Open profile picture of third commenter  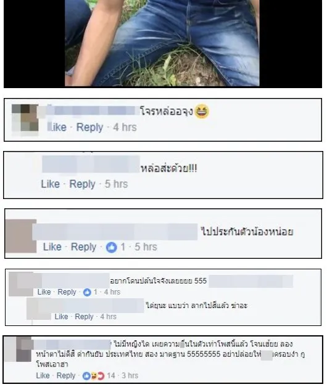pos(21,236)
